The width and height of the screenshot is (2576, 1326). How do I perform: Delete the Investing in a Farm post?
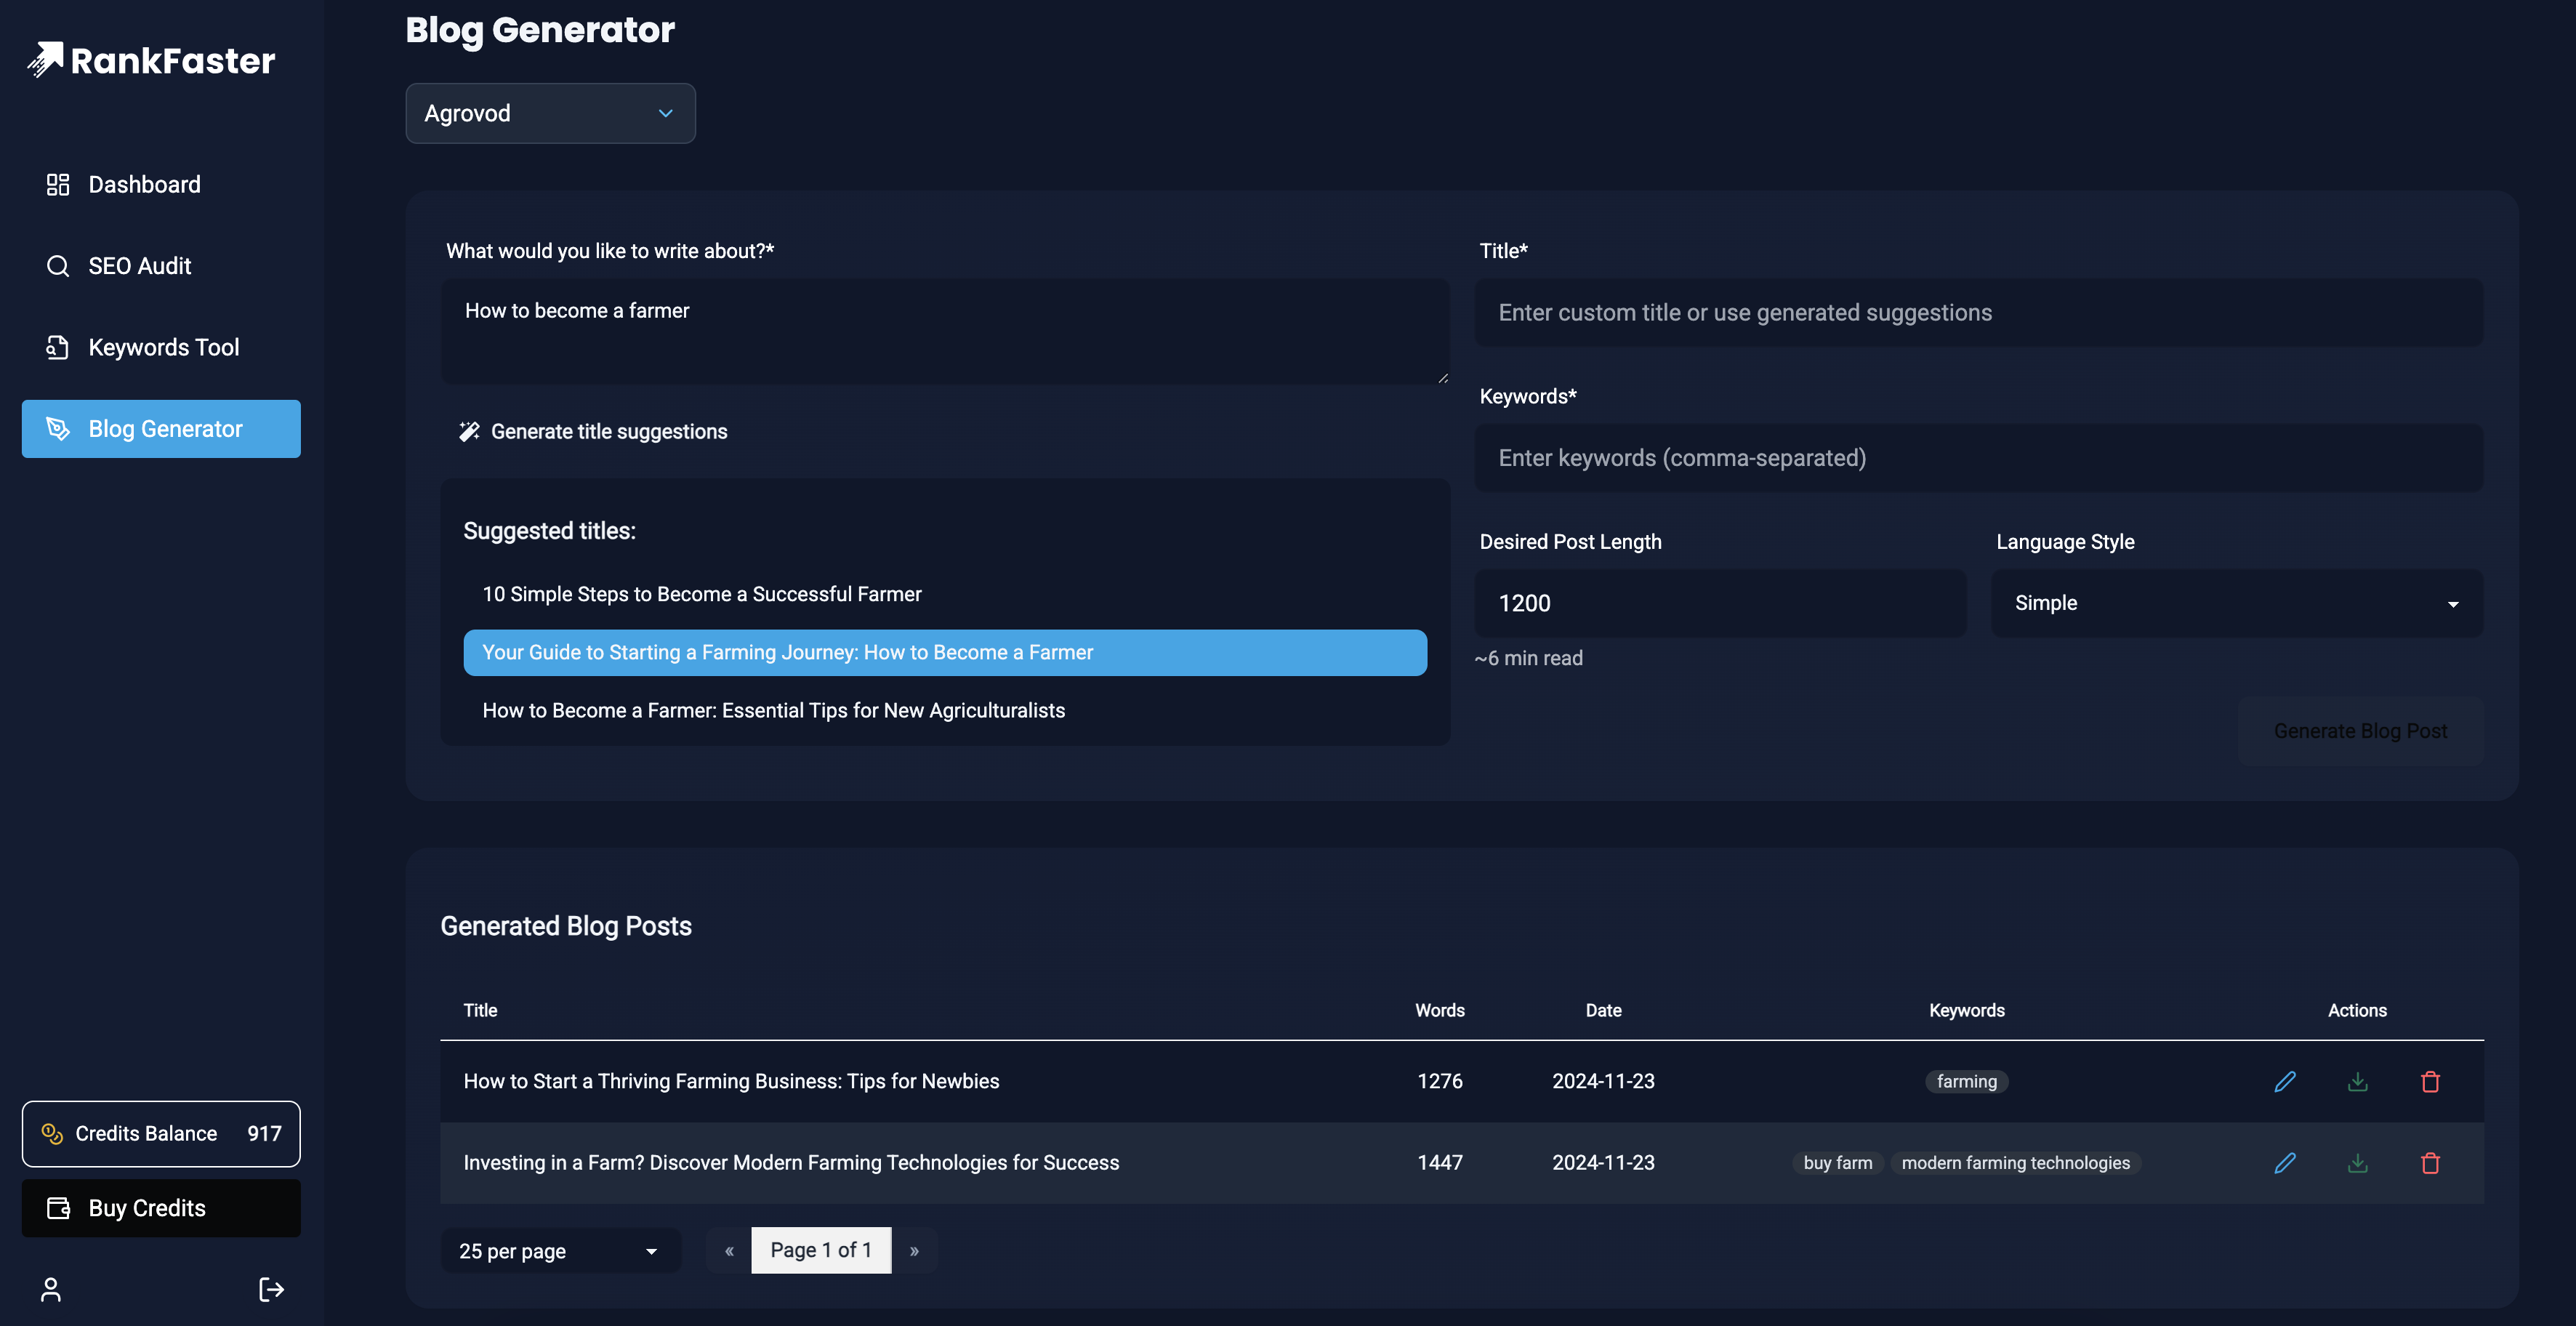point(2430,1162)
